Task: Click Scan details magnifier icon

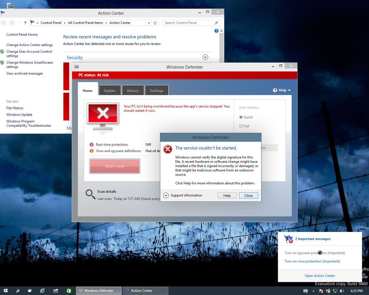Action: (x=91, y=194)
